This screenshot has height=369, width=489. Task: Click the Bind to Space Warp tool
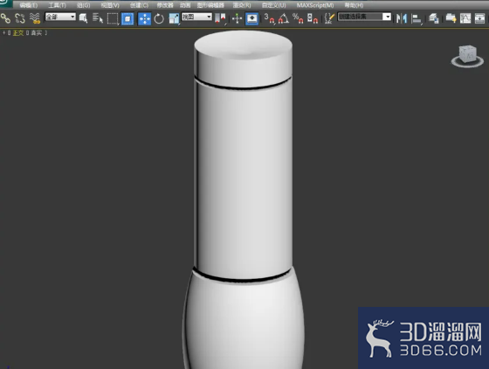pos(35,18)
